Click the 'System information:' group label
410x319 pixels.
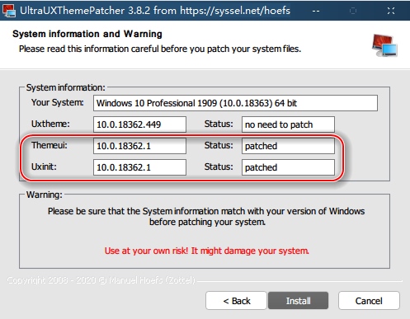tap(66, 87)
